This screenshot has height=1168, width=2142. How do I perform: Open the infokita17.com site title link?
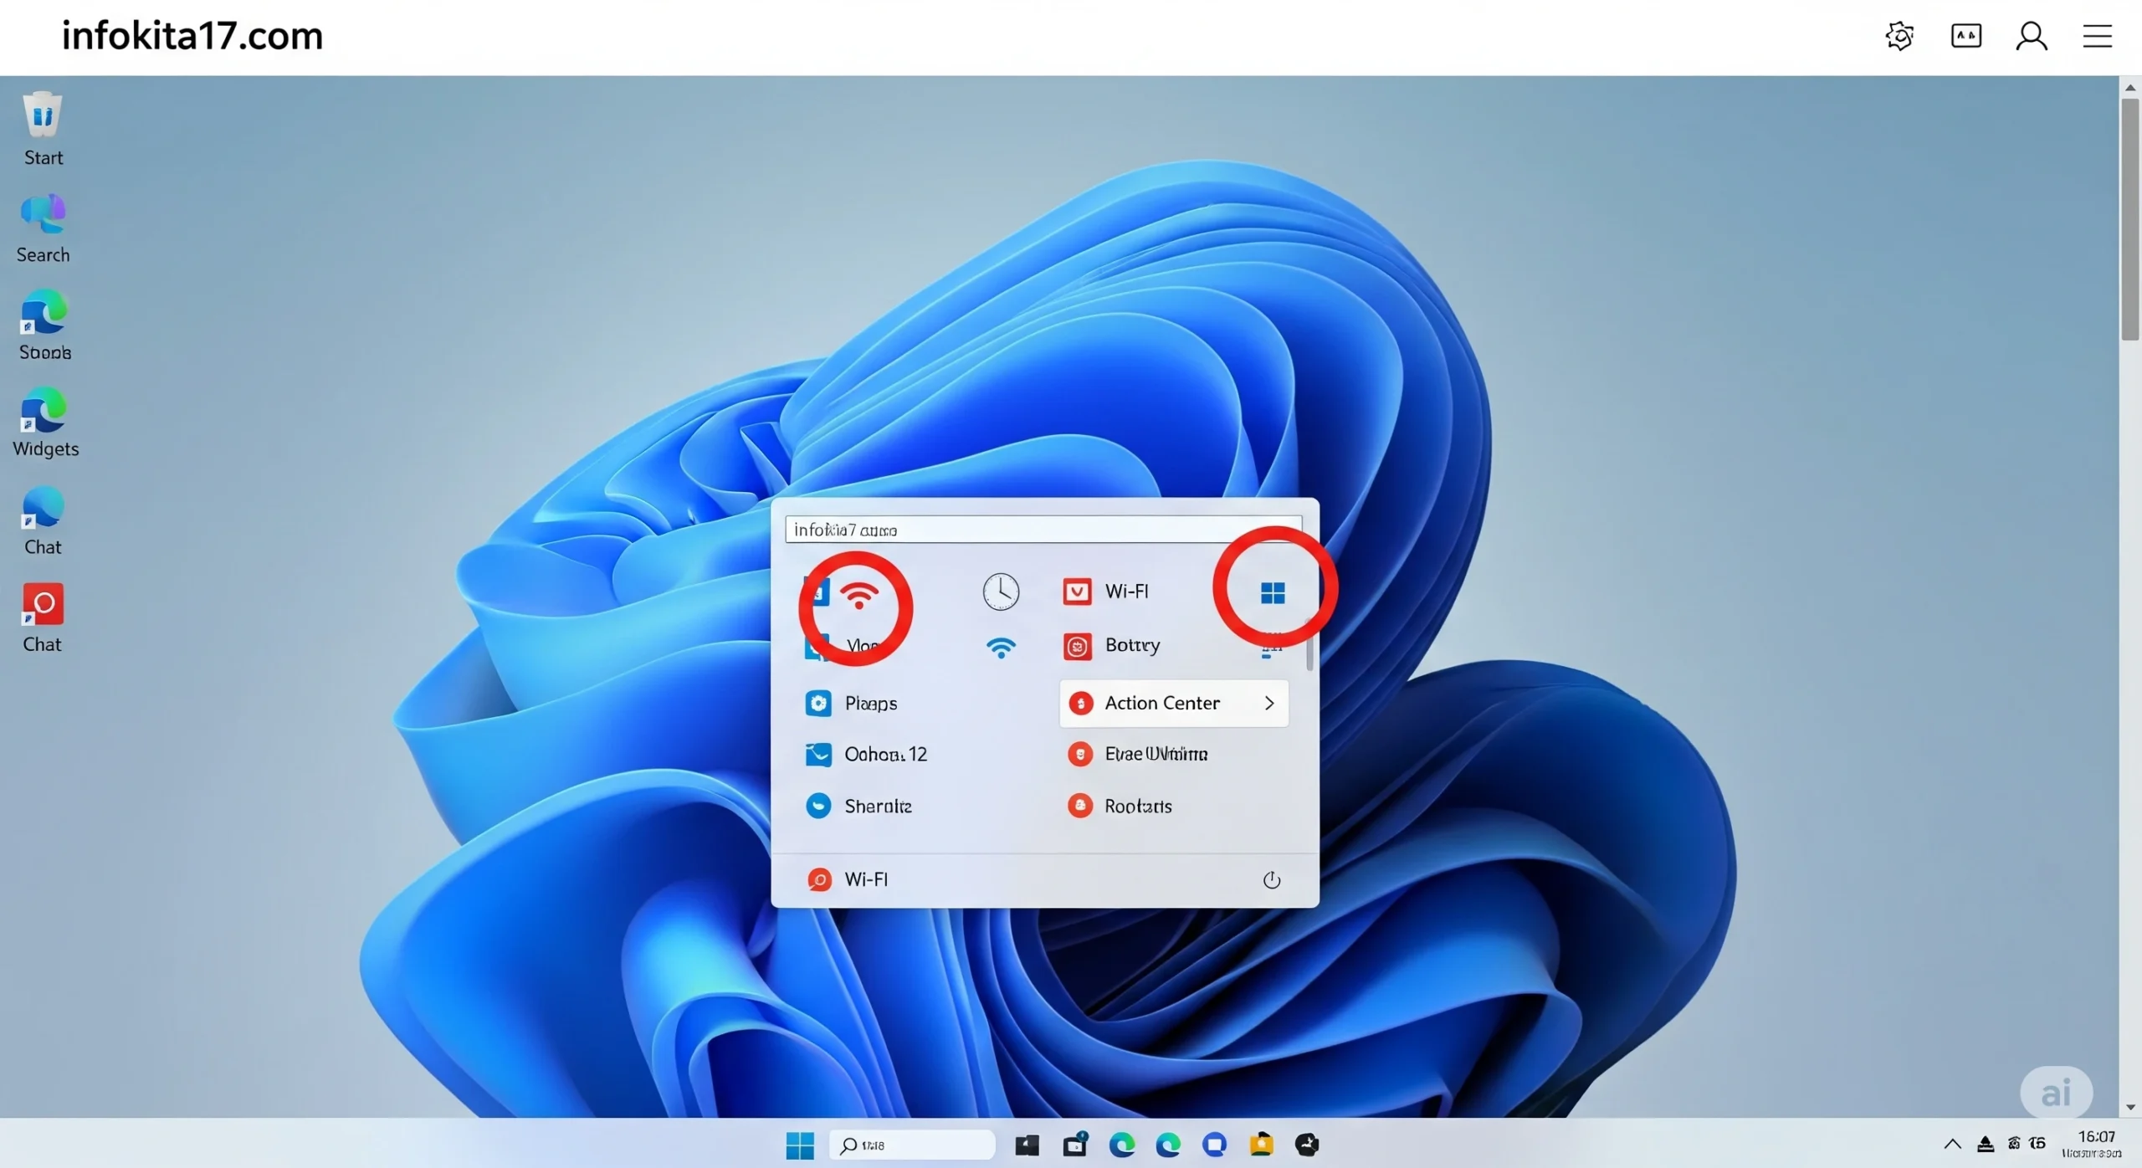click(192, 35)
